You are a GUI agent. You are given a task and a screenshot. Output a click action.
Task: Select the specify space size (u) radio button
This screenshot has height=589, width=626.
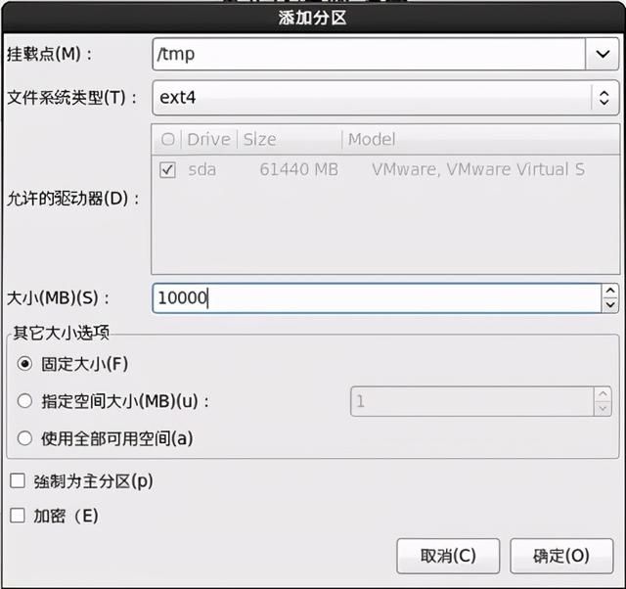pos(24,401)
